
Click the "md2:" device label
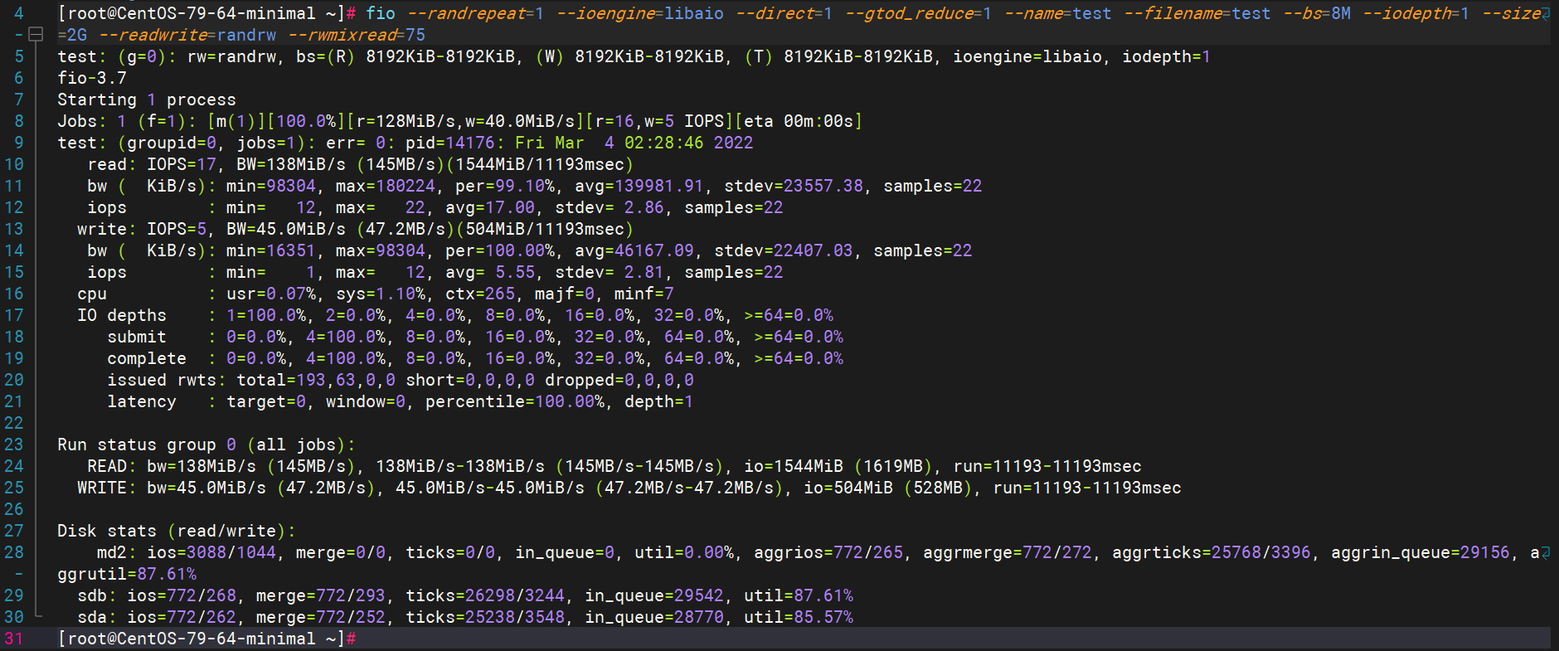coord(117,552)
